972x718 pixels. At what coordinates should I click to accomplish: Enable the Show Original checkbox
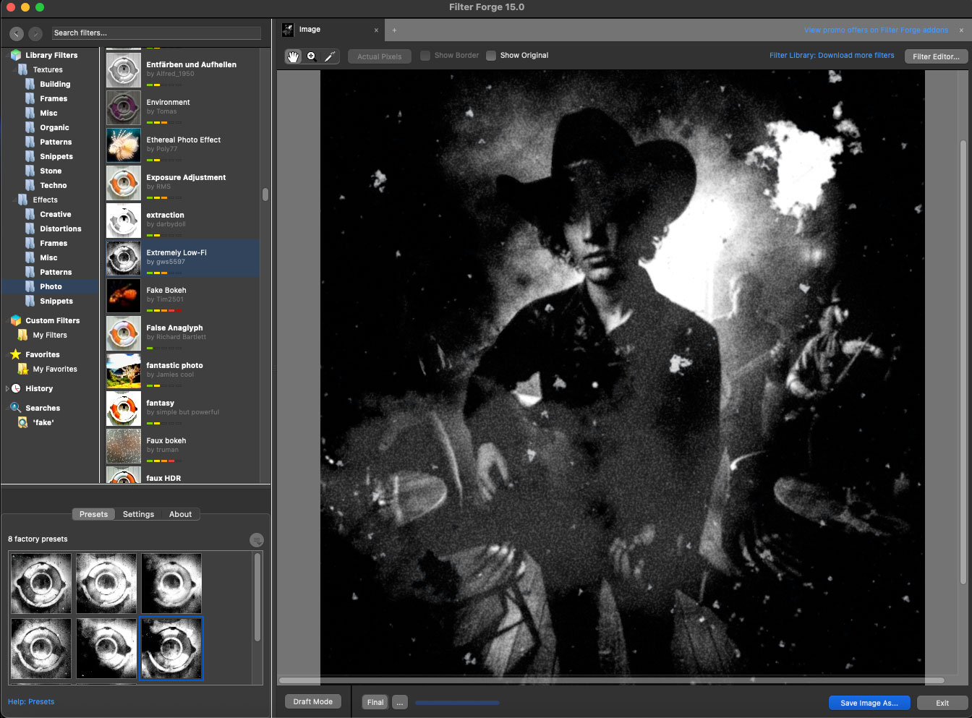(x=491, y=56)
